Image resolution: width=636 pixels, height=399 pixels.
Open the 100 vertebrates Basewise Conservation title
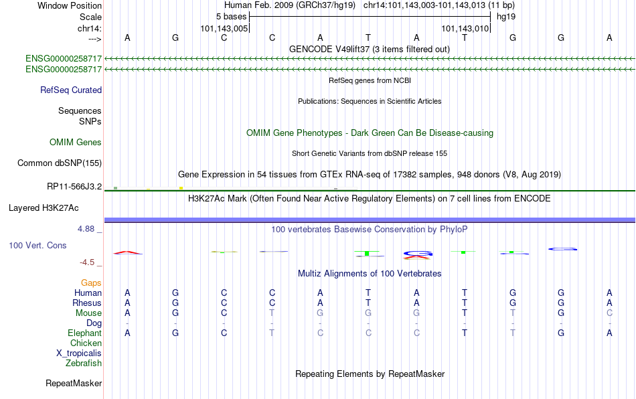(370, 229)
